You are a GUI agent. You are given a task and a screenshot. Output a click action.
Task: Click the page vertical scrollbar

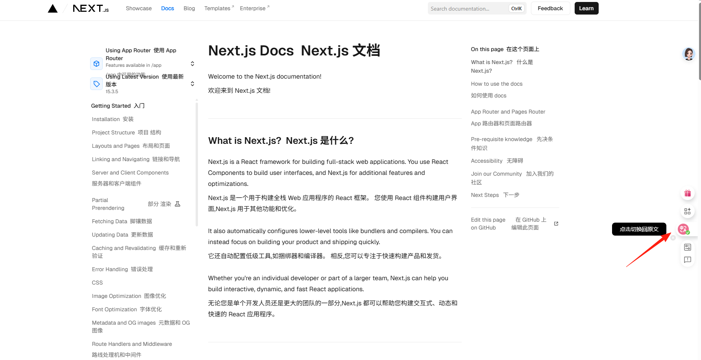pos(699,41)
